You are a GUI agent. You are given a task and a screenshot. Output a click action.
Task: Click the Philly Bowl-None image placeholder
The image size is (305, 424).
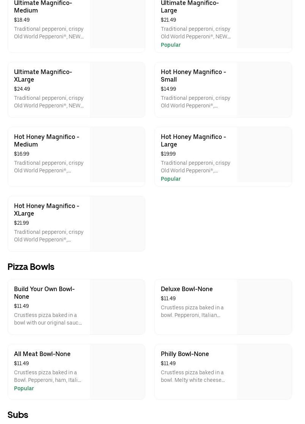click(264, 372)
